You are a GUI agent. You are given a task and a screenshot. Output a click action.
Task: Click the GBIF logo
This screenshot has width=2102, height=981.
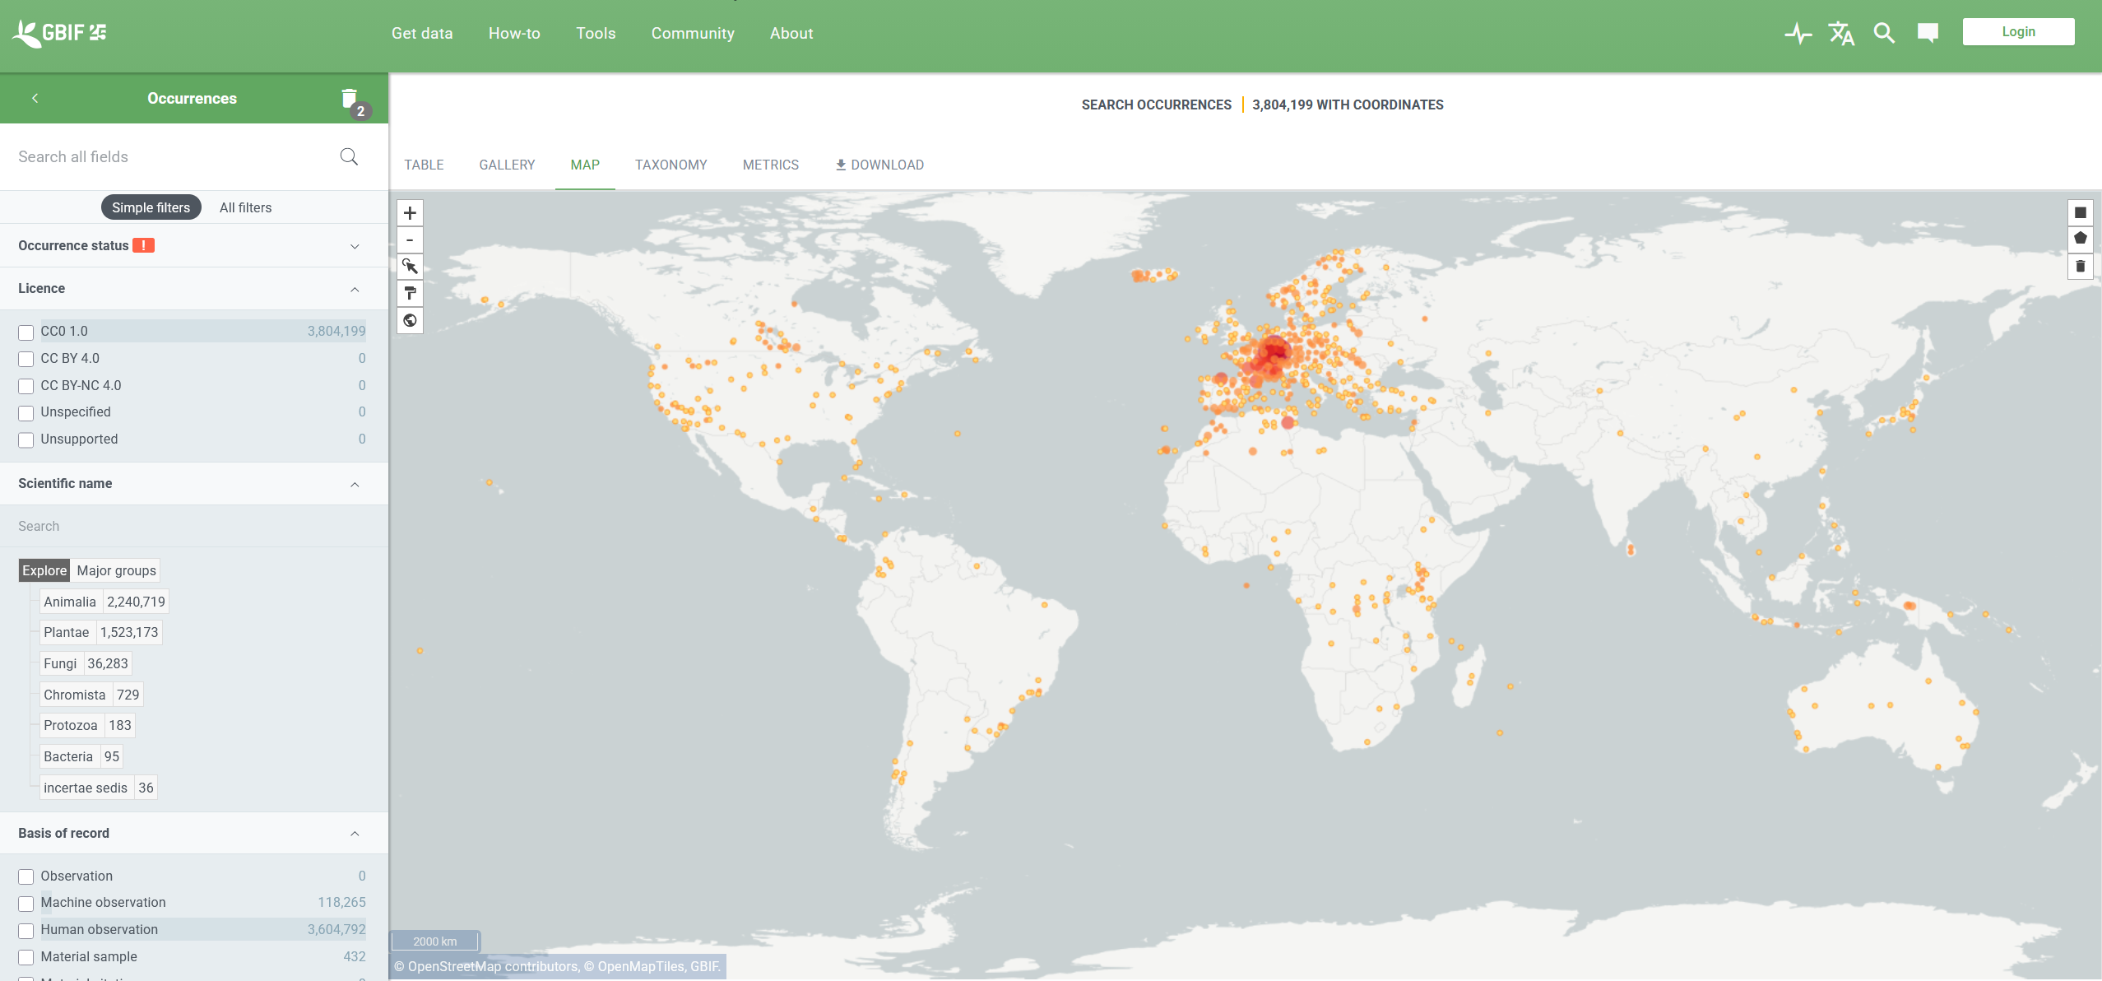[59, 33]
